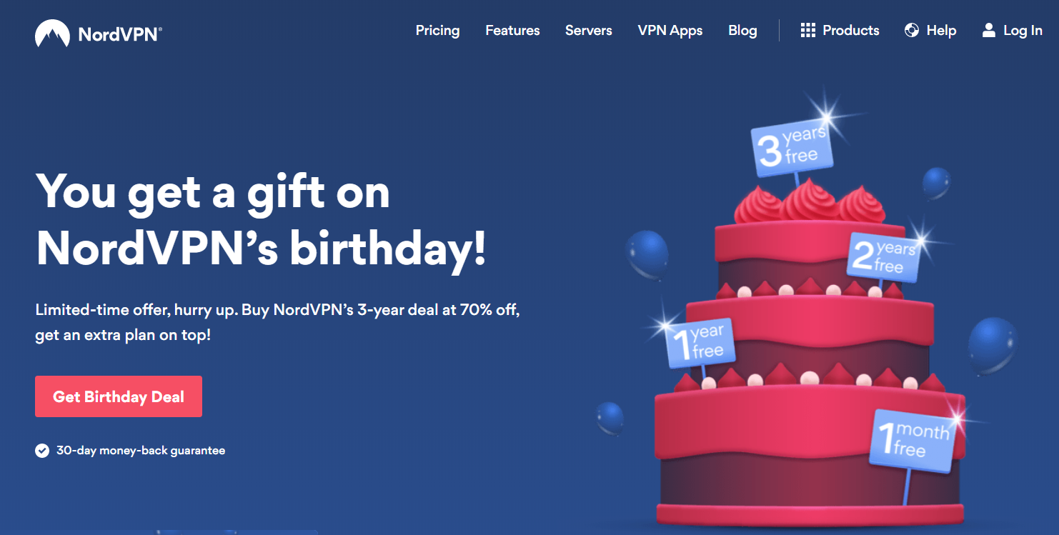Open the Pricing menu item

(x=437, y=31)
